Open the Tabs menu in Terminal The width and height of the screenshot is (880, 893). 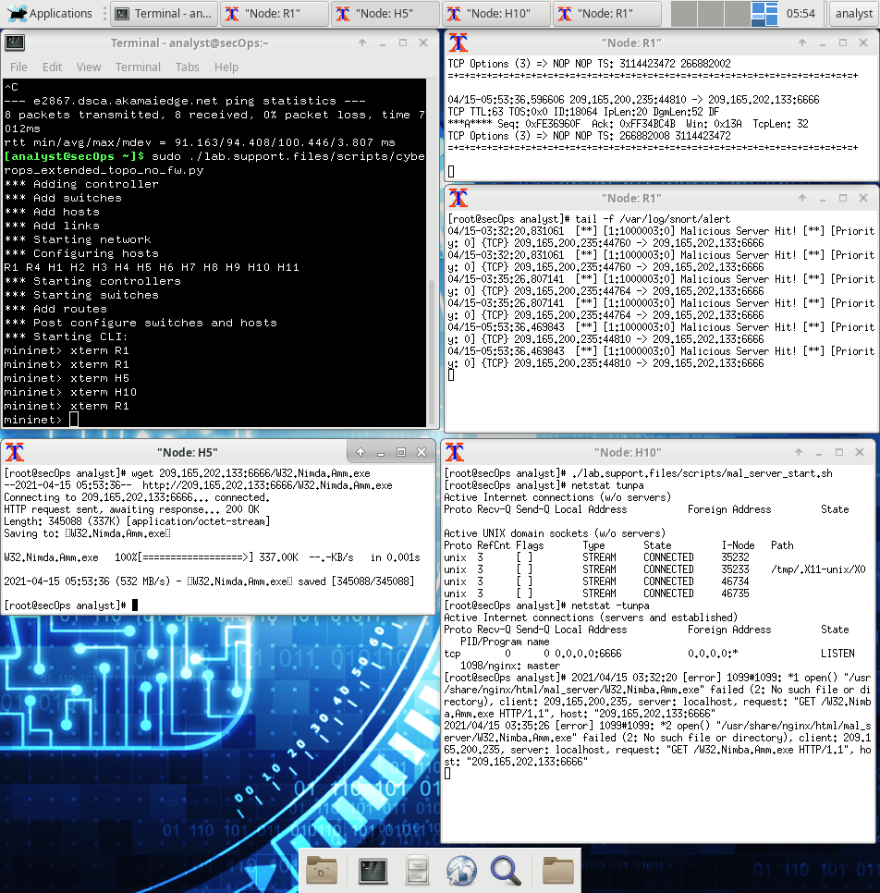(187, 67)
